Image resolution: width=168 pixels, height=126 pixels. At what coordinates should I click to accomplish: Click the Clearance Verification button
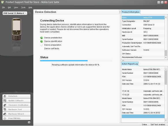16,105
